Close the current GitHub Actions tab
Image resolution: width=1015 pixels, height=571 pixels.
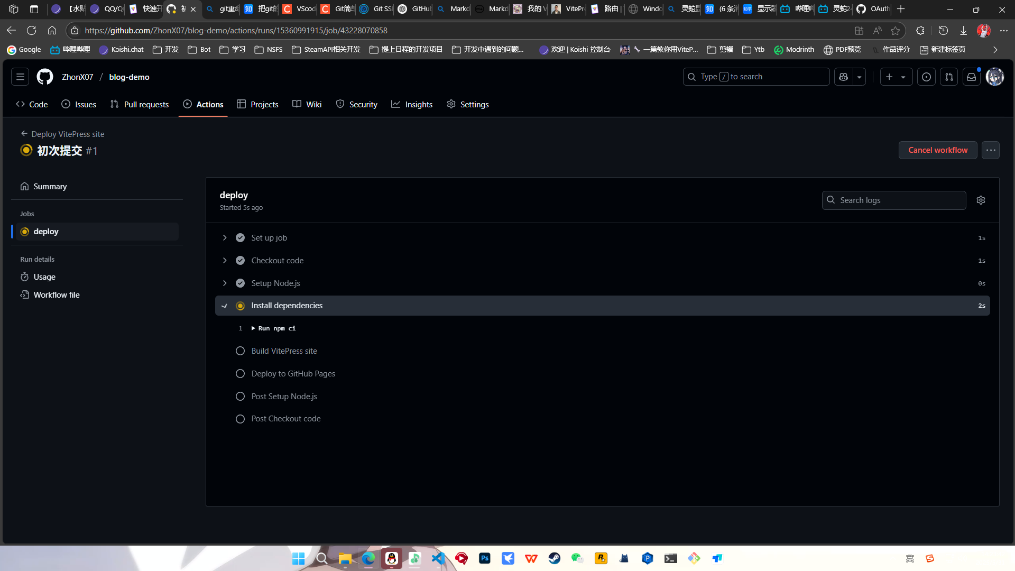193,9
